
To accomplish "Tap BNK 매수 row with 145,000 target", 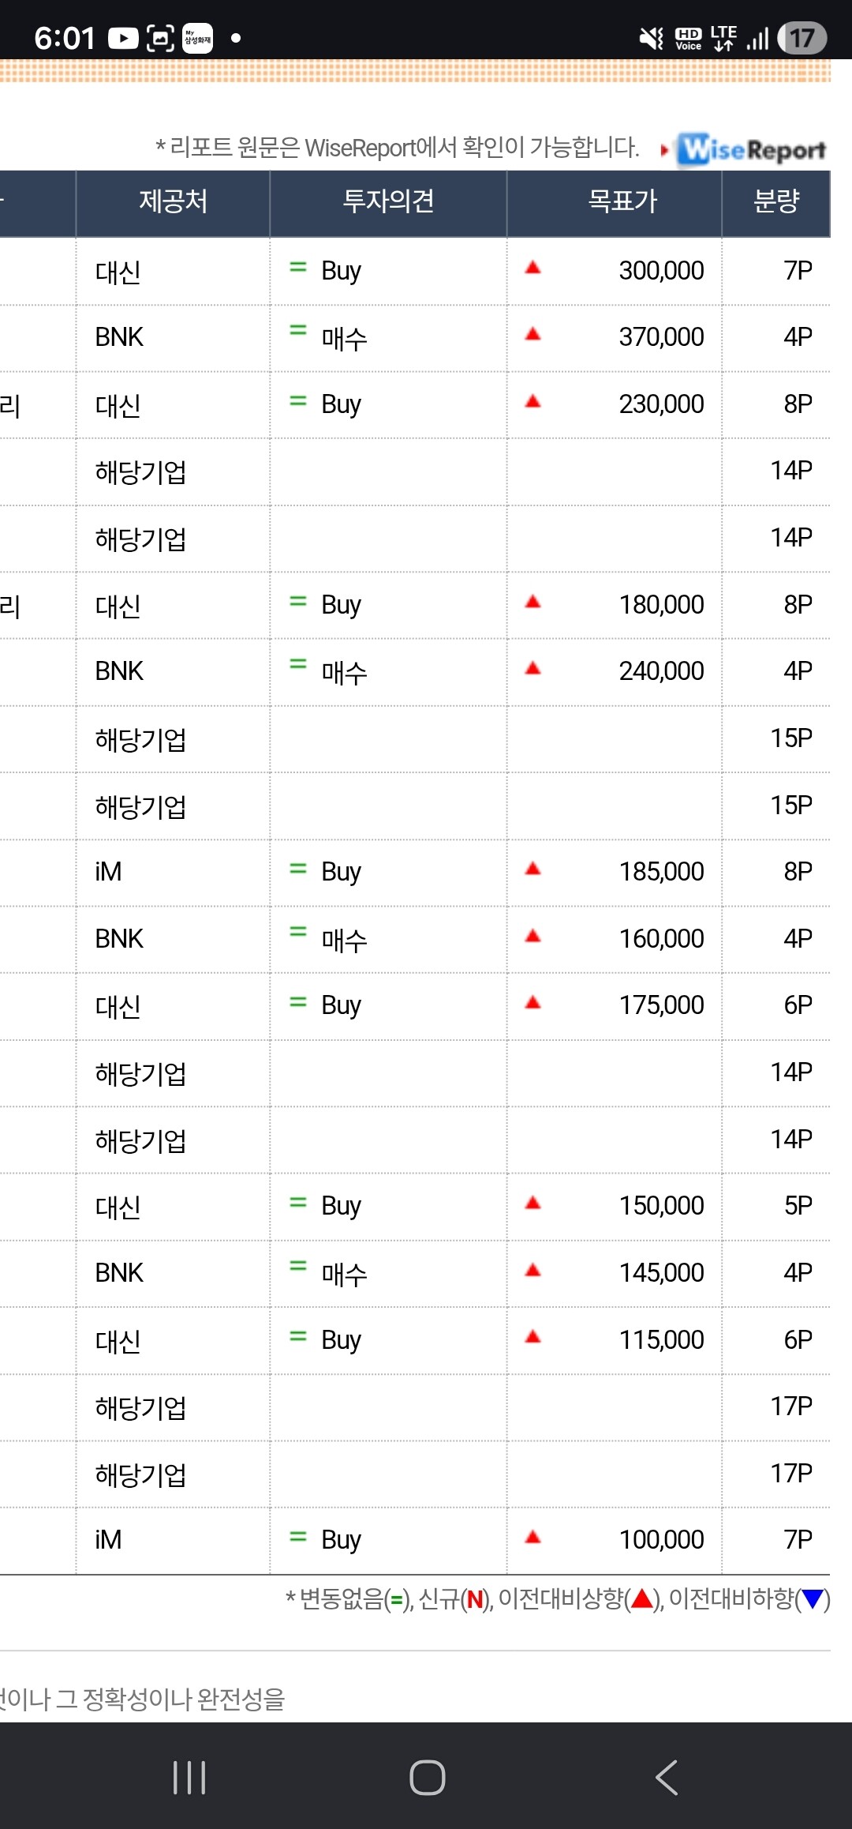I will (415, 1274).
